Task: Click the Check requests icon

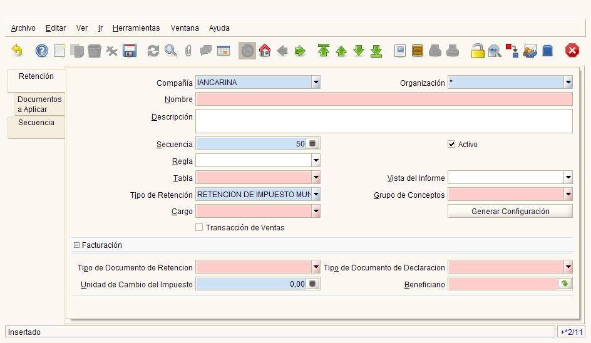Action: coord(530,51)
